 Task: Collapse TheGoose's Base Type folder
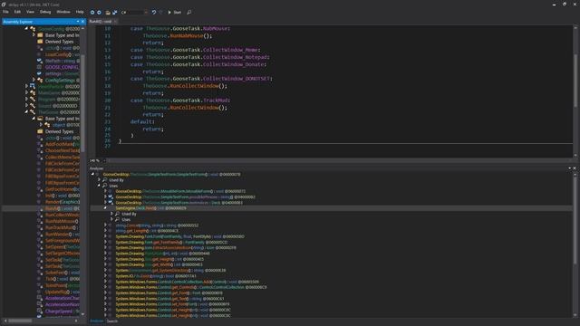point(34,119)
